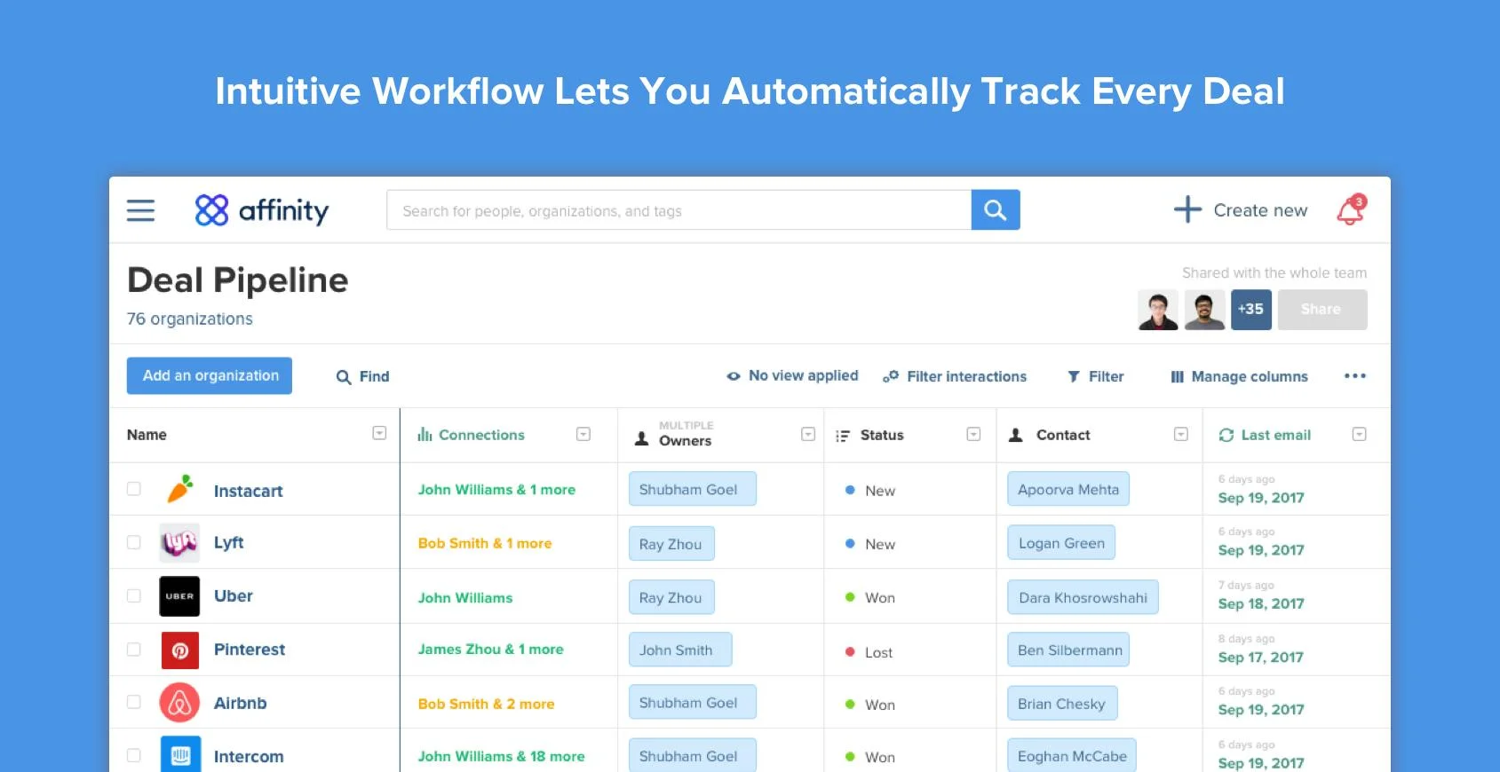This screenshot has height=772, width=1500.
Task: Tick the Lyft row checkbox
Action: (x=134, y=542)
